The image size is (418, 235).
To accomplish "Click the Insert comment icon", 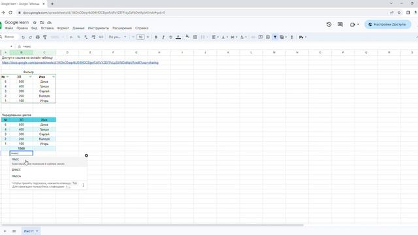I will tap(261, 37).
